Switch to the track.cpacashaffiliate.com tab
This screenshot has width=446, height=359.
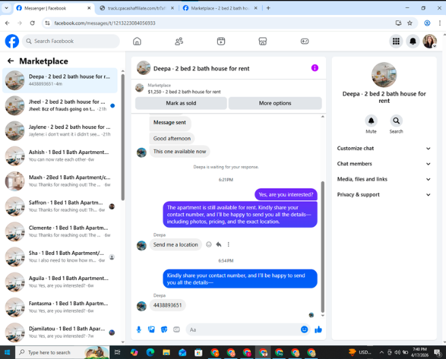tap(137, 8)
